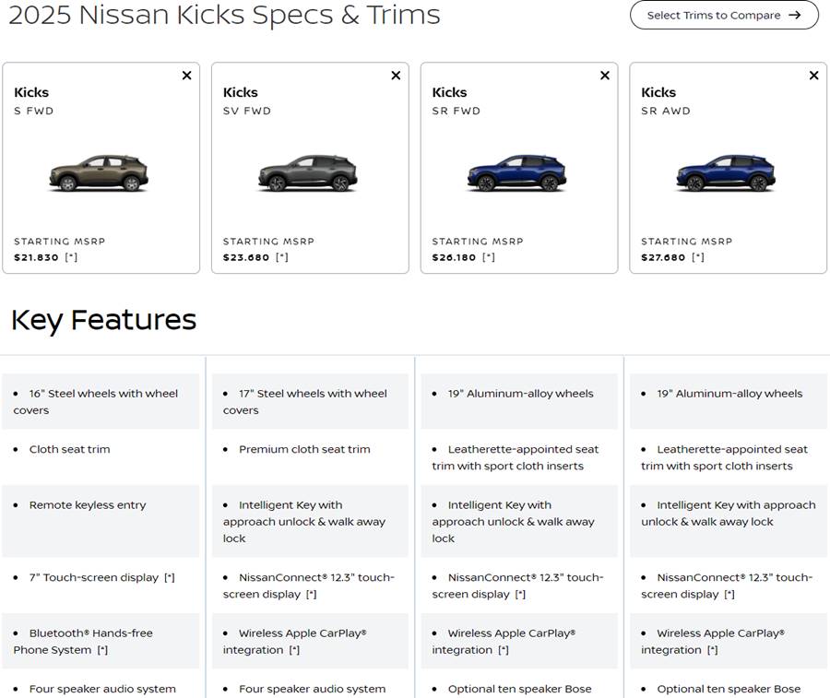The image size is (830, 698).
Task: Click SR FWD Optional ten speaker Bose feature
Action: pyautogui.click(x=520, y=689)
